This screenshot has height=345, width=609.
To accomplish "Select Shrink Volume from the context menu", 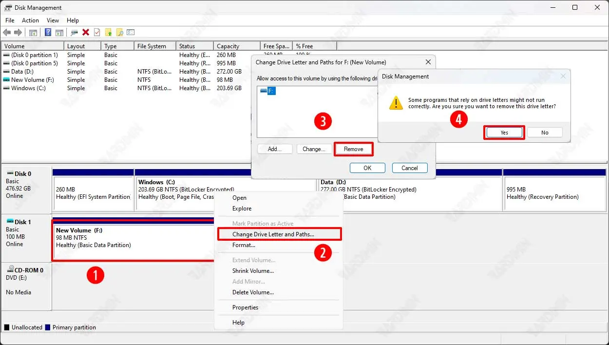I will tap(253, 271).
